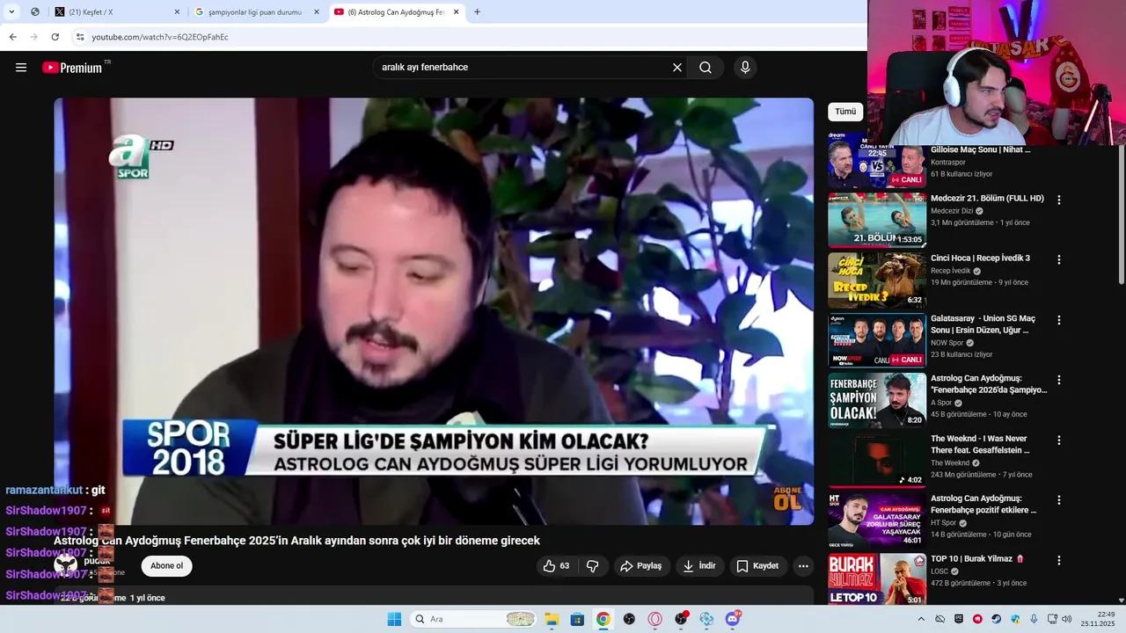Image resolution: width=1126 pixels, height=633 pixels.
Task: Run search with the magnifier button
Action: pos(706,68)
